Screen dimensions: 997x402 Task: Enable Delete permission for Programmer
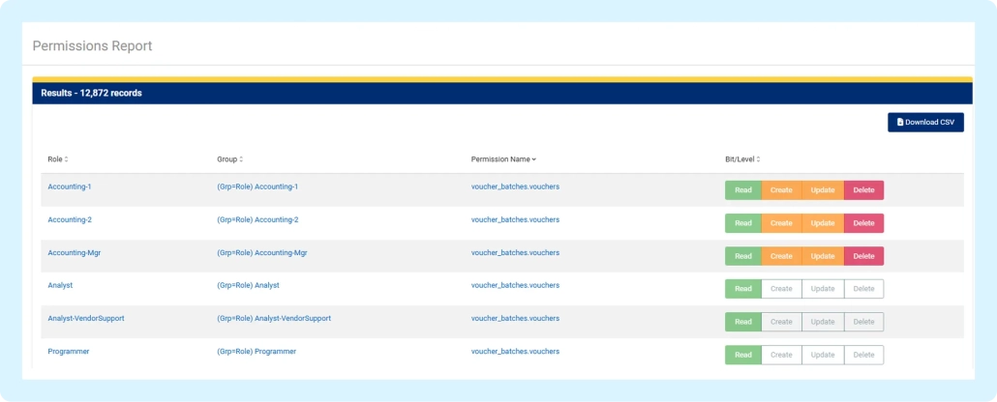point(863,355)
